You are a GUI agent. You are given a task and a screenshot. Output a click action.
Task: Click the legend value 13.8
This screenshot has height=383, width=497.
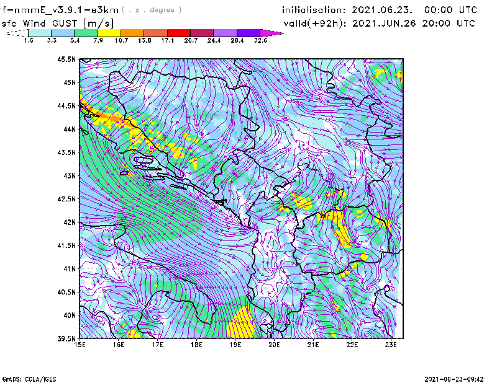click(145, 40)
